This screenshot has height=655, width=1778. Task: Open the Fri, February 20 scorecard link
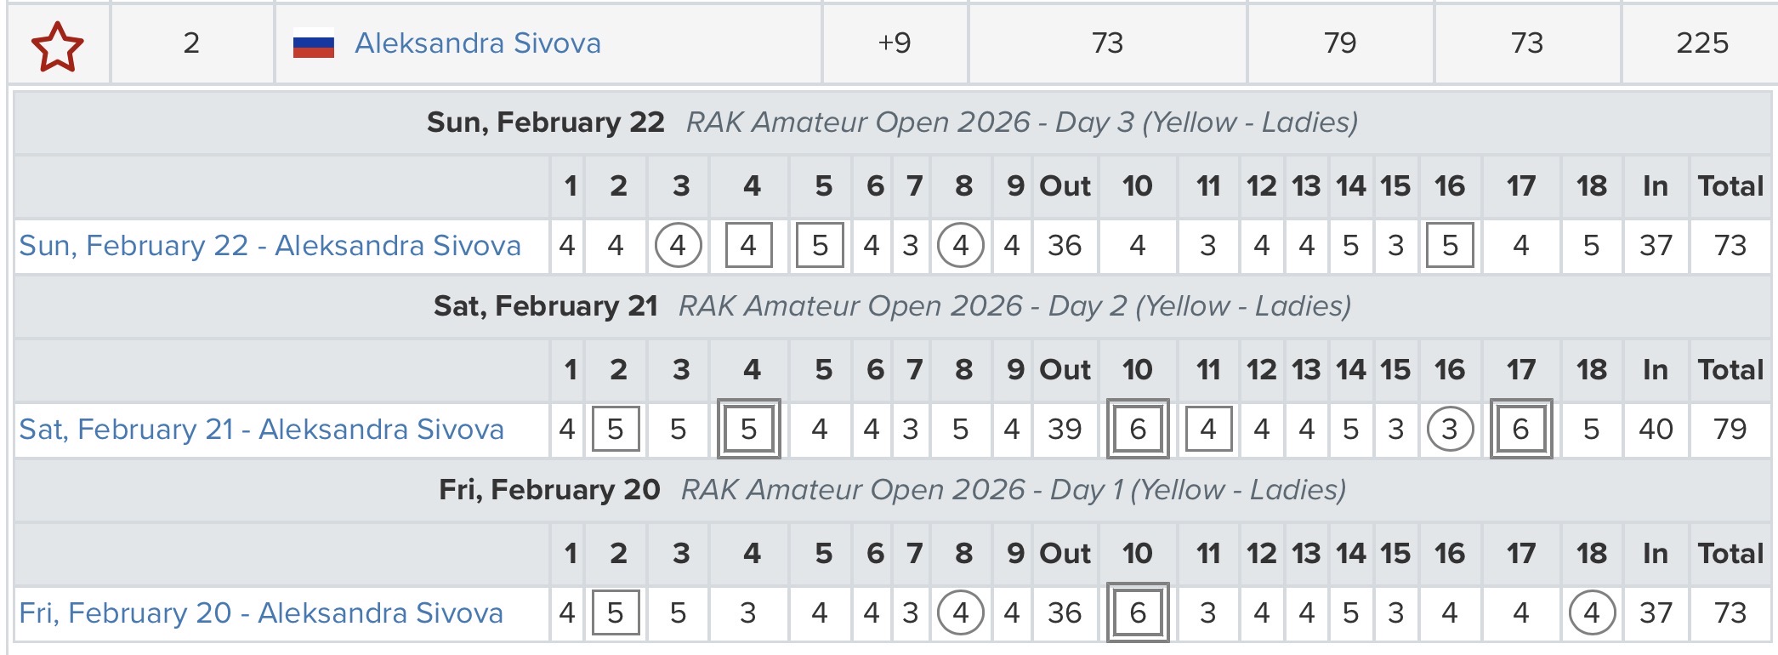click(261, 613)
